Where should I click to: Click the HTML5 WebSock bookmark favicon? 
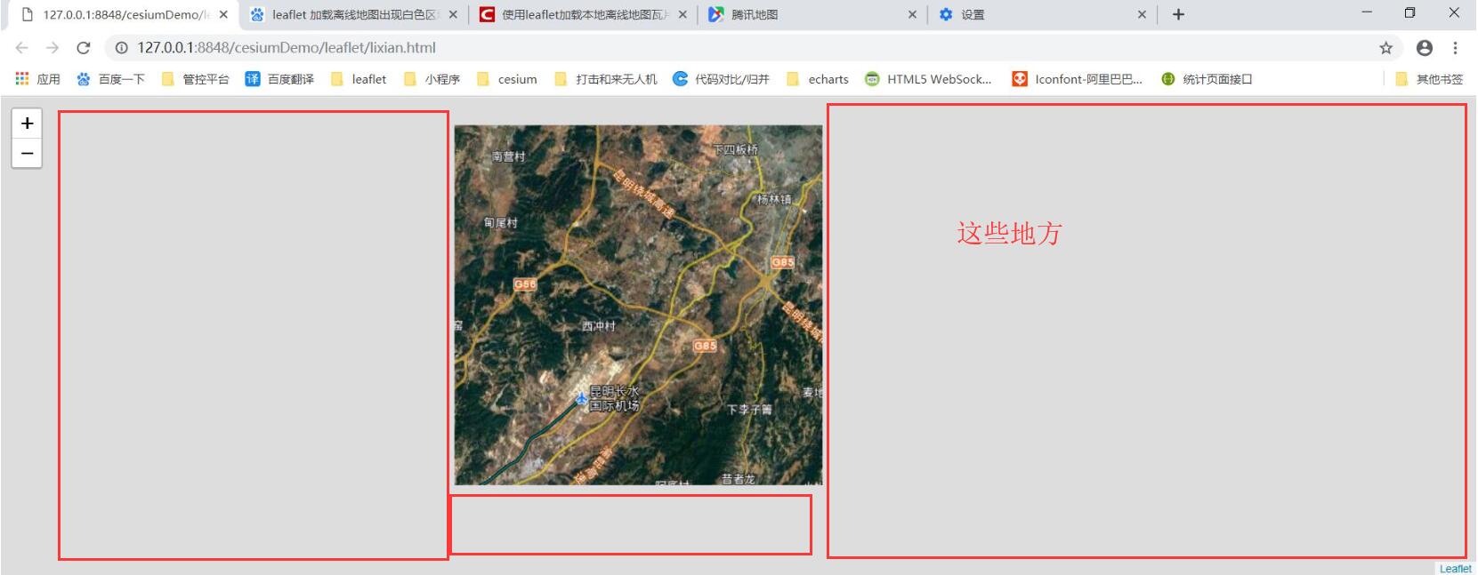[x=872, y=79]
